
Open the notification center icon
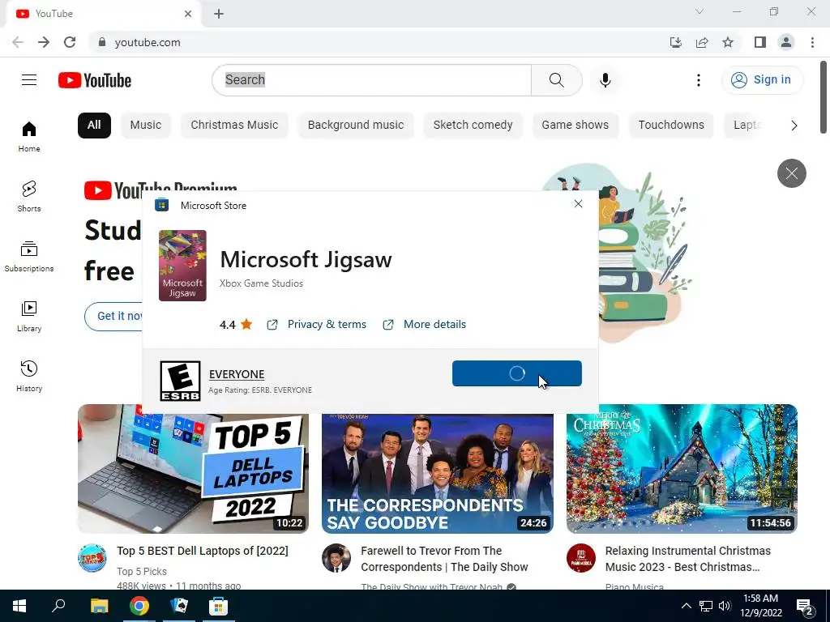[x=805, y=606]
